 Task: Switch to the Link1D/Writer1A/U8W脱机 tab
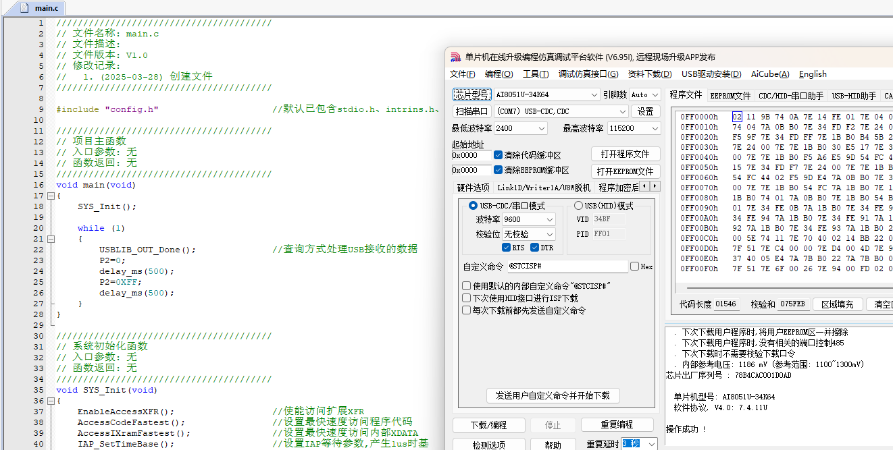[x=544, y=187]
